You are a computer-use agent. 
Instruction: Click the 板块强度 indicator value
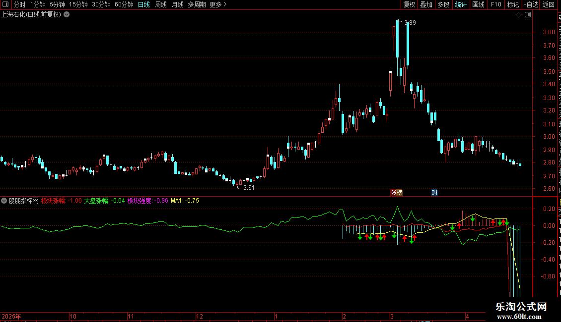(x=148, y=201)
